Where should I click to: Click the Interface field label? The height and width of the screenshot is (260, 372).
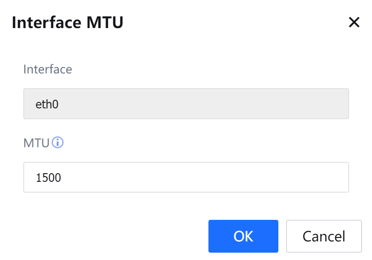point(47,69)
